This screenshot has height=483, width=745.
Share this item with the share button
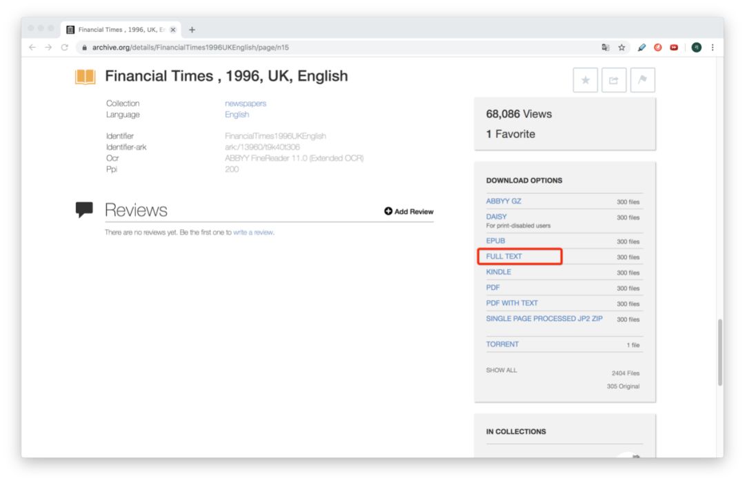coord(614,80)
